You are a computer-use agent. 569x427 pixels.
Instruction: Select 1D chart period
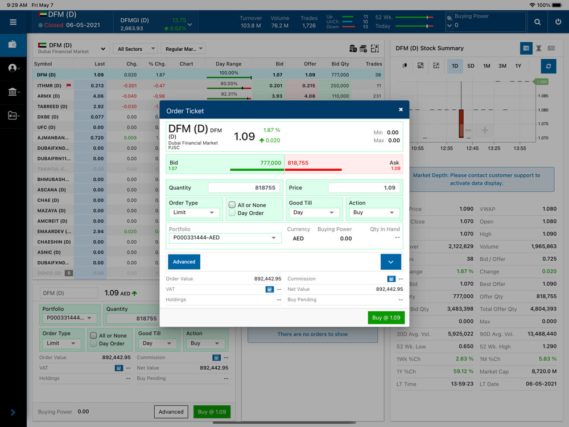(x=455, y=66)
